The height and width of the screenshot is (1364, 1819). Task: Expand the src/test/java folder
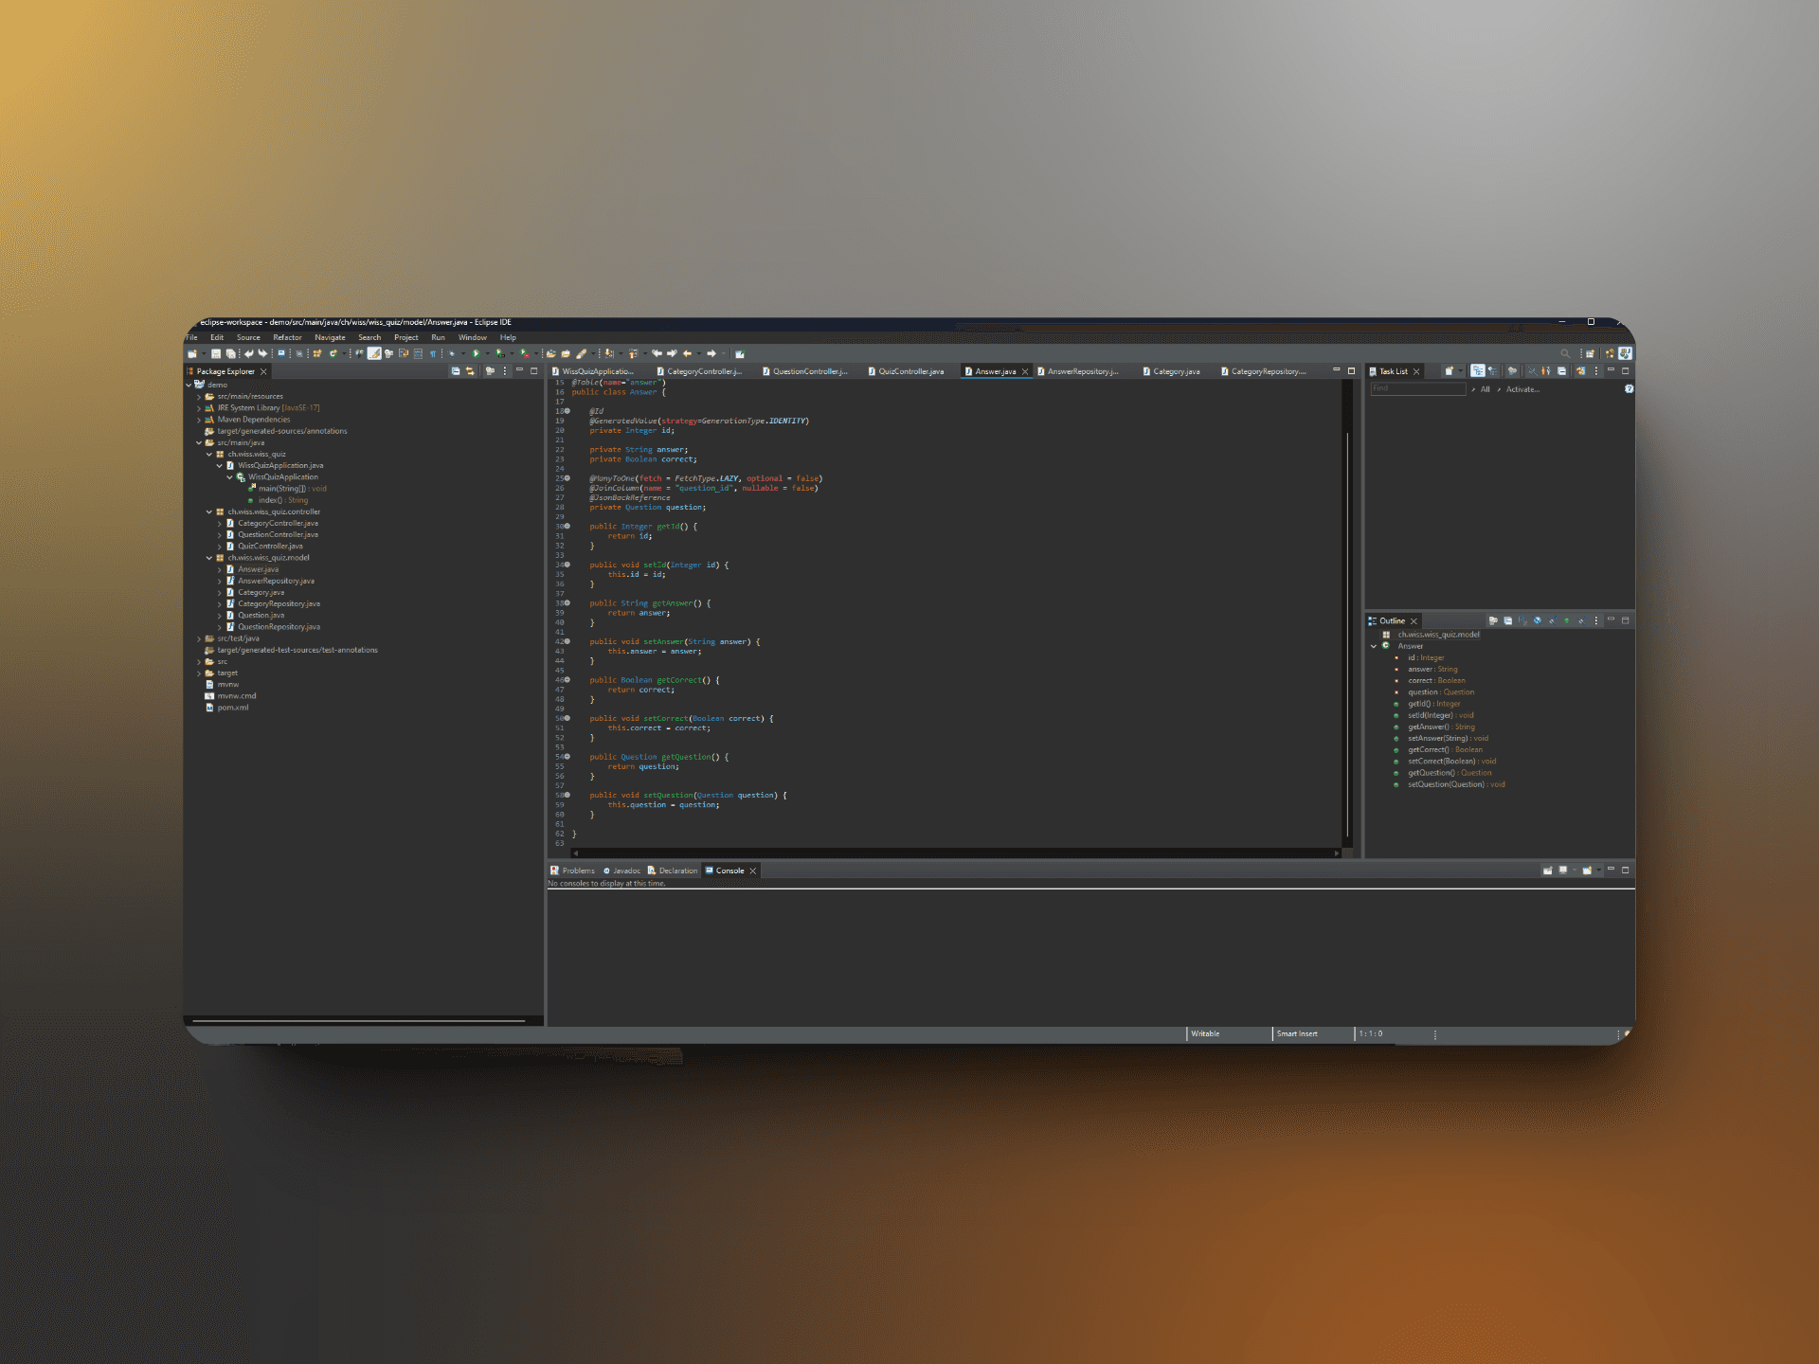point(199,638)
